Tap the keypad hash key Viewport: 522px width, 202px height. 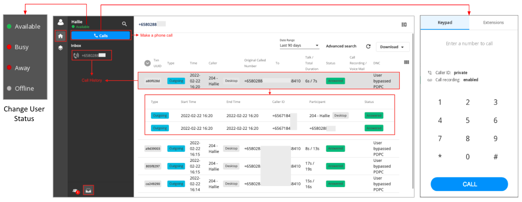[x=495, y=157]
